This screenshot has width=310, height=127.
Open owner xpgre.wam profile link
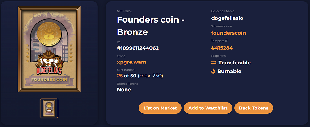click(x=132, y=62)
